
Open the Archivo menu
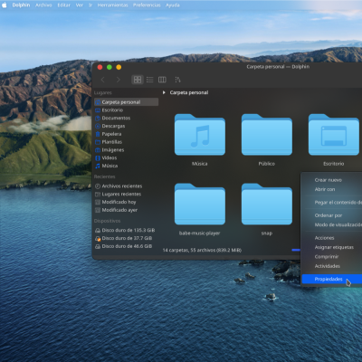[43, 5]
